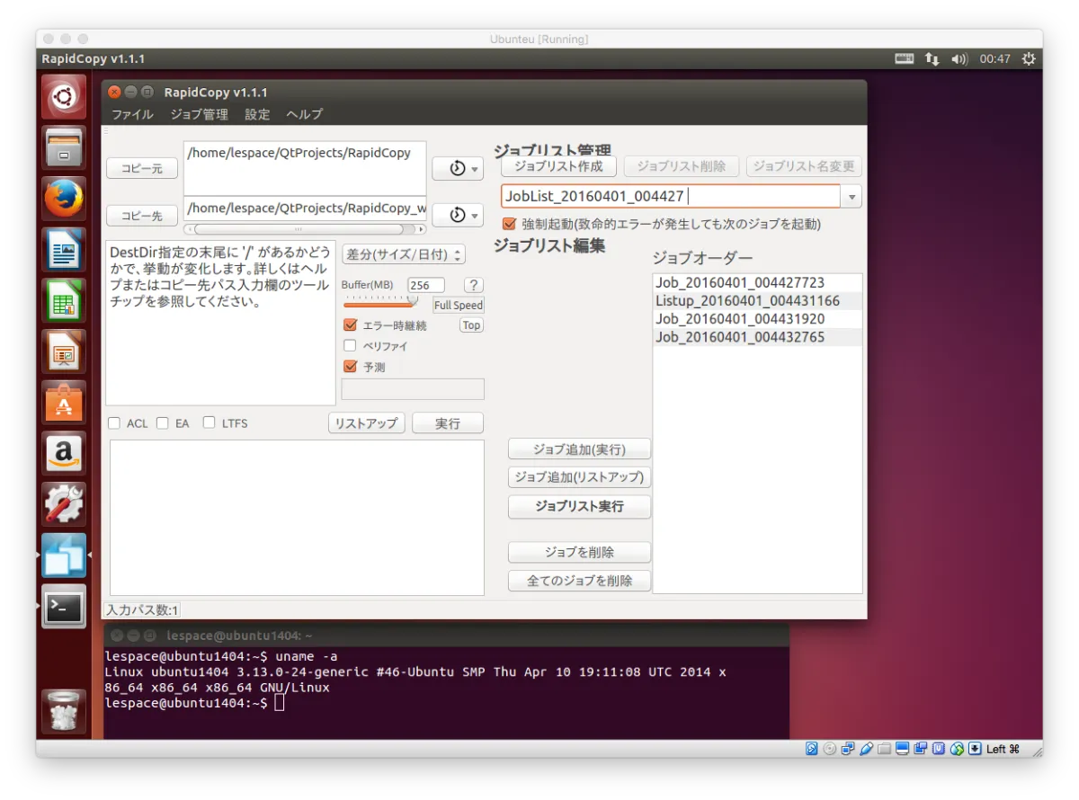The width and height of the screenshot is (1079, 800).
Task: Click the VirtualBox network status icon
Action: pos(848,748)
